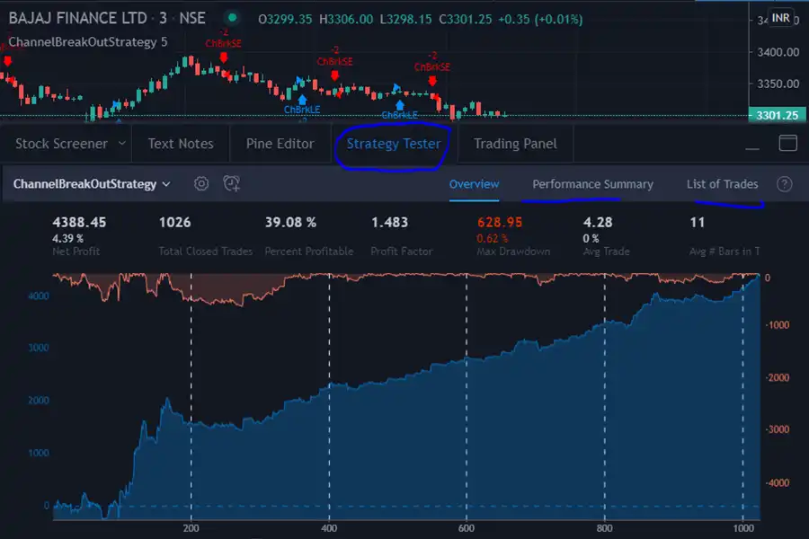Click the 4.39 % net profit percentage
The width and height of the screenshot is (809, 539).
pyautogui.click(x=67, y=238)
